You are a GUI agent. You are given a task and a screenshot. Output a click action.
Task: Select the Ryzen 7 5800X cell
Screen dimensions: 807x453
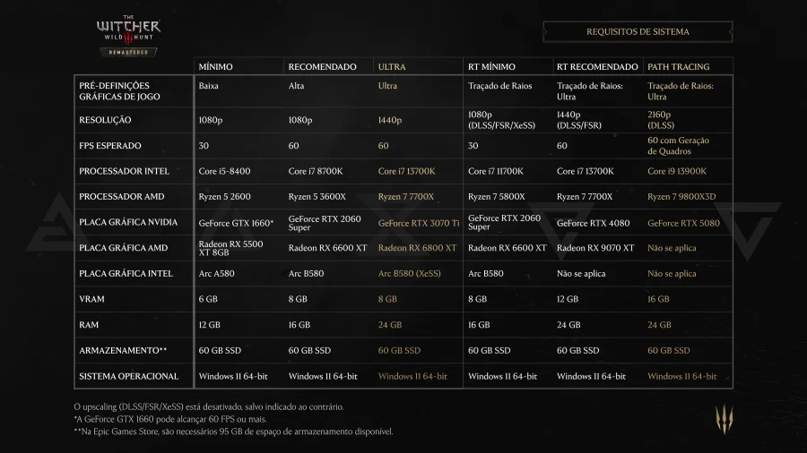(496, 196)
